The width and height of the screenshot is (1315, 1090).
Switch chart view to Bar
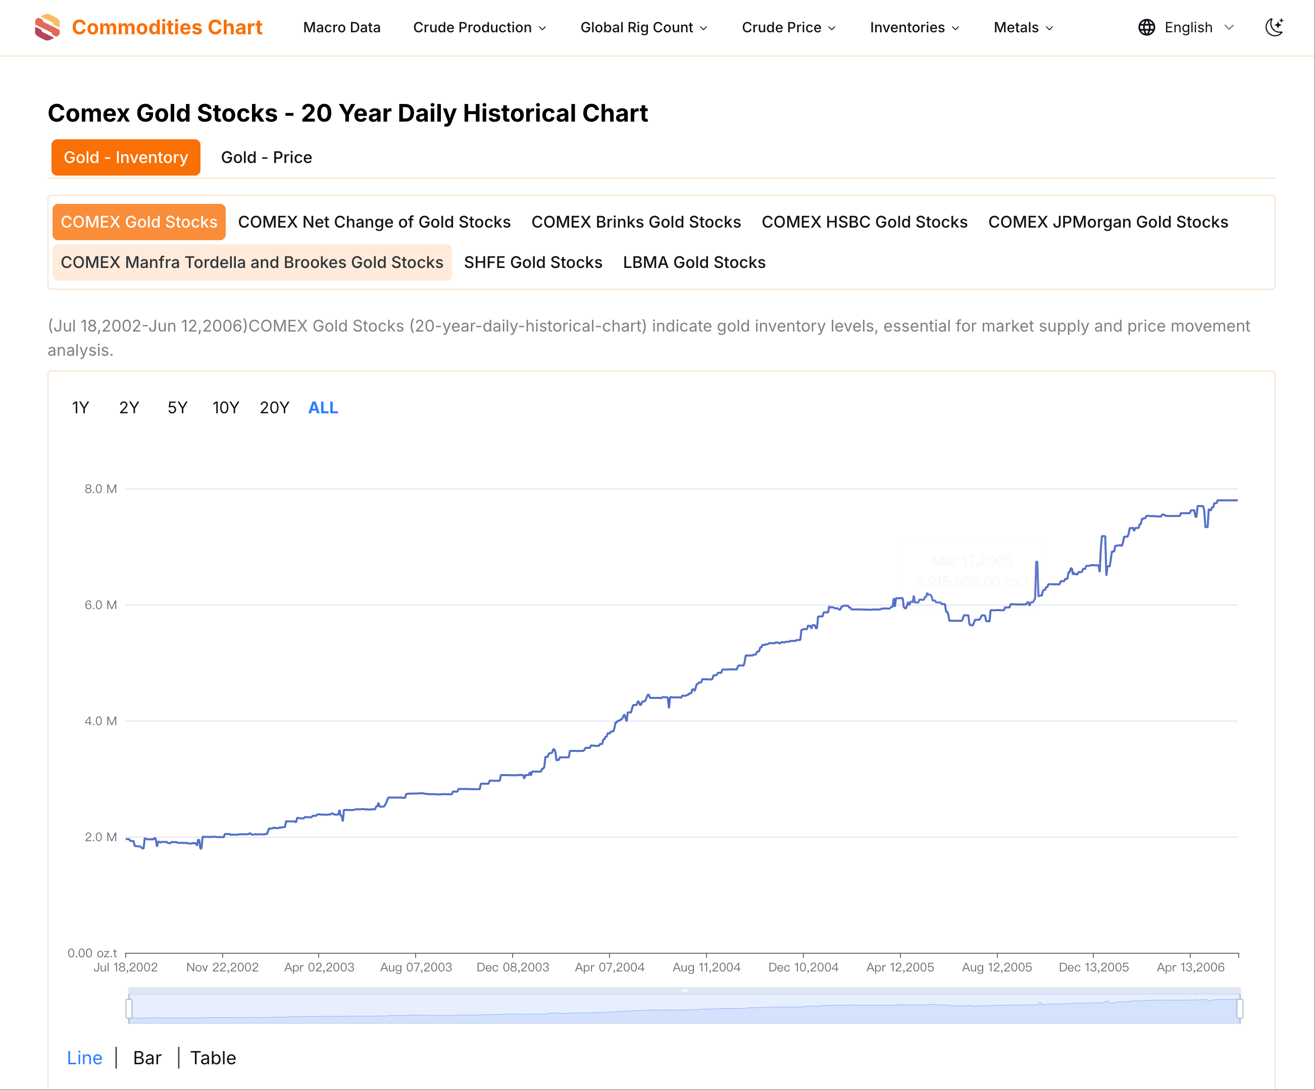coord(147,1058)
